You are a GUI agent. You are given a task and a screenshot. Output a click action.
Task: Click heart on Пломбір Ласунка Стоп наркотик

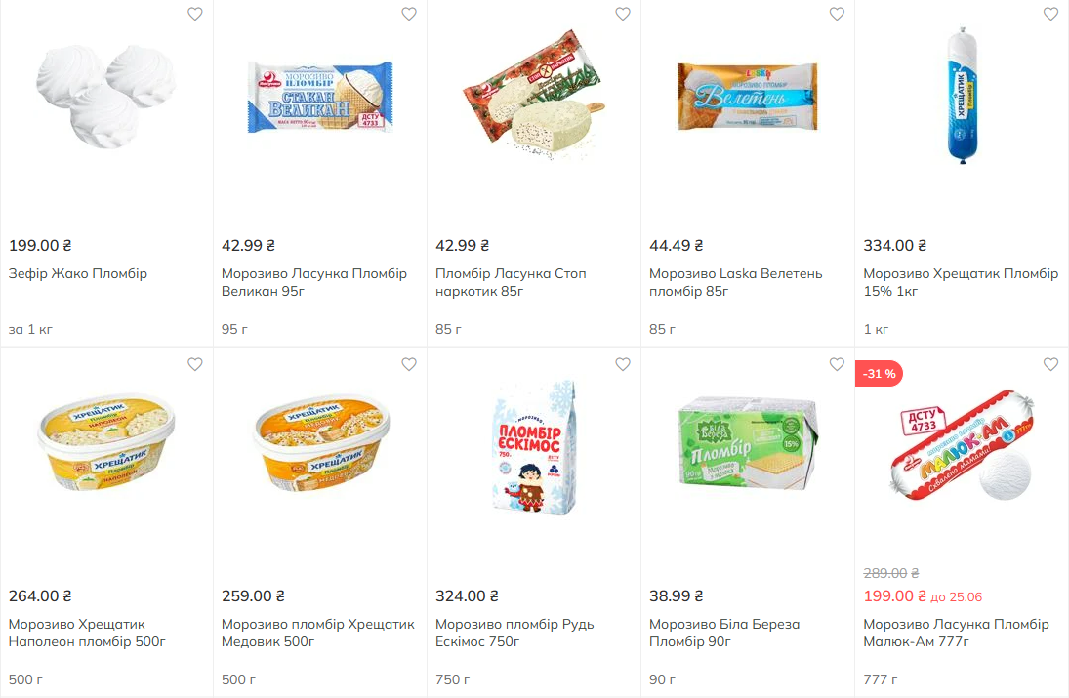coord(623,14)
